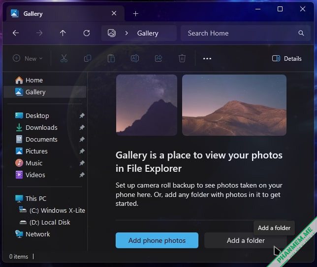Viewport: 317px width, 267px height.
Task: Open the See more ellipsis menu
Action: point(207,58)
